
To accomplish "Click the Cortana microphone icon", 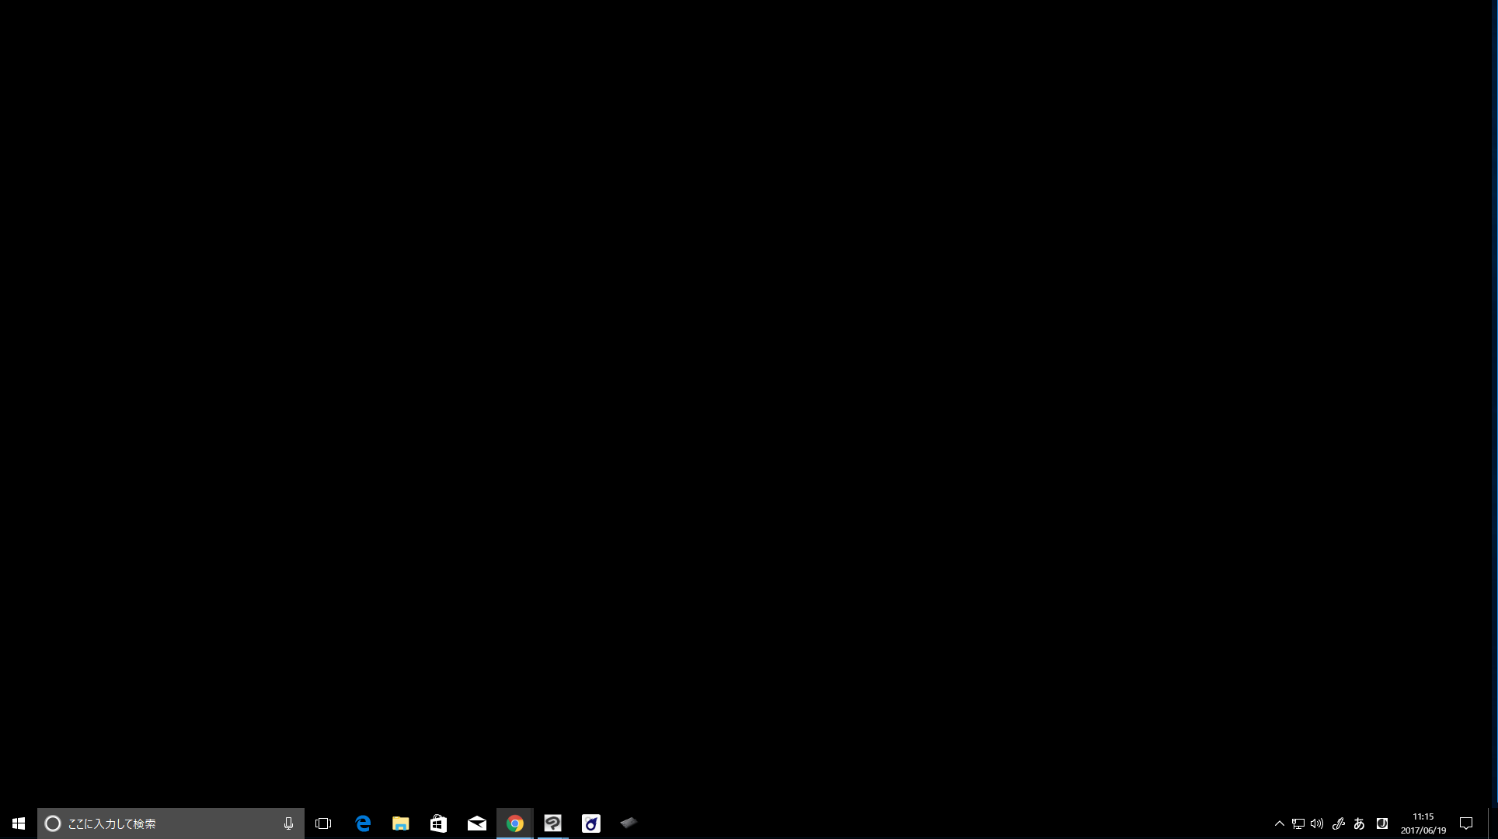I will pos(288,823).
